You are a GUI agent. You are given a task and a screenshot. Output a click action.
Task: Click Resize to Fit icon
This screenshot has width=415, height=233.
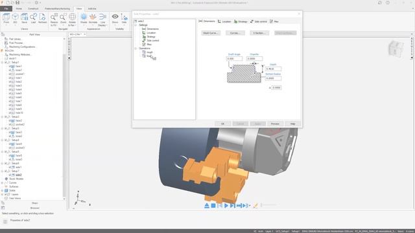54,17
